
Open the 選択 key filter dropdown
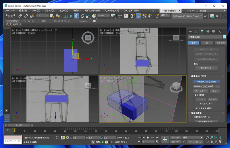coord(193,137)
